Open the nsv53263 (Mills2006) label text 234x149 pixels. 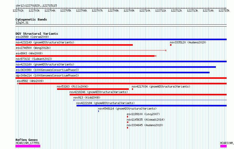pyautogui.click(x=73, y=86)
